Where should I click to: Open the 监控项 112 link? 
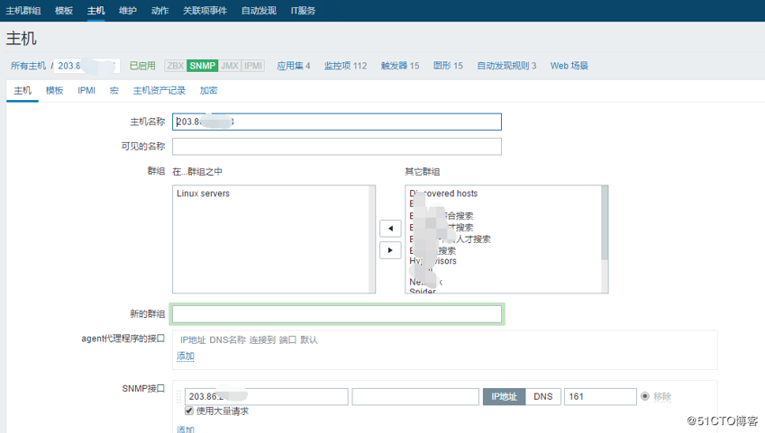click(345, 66)
